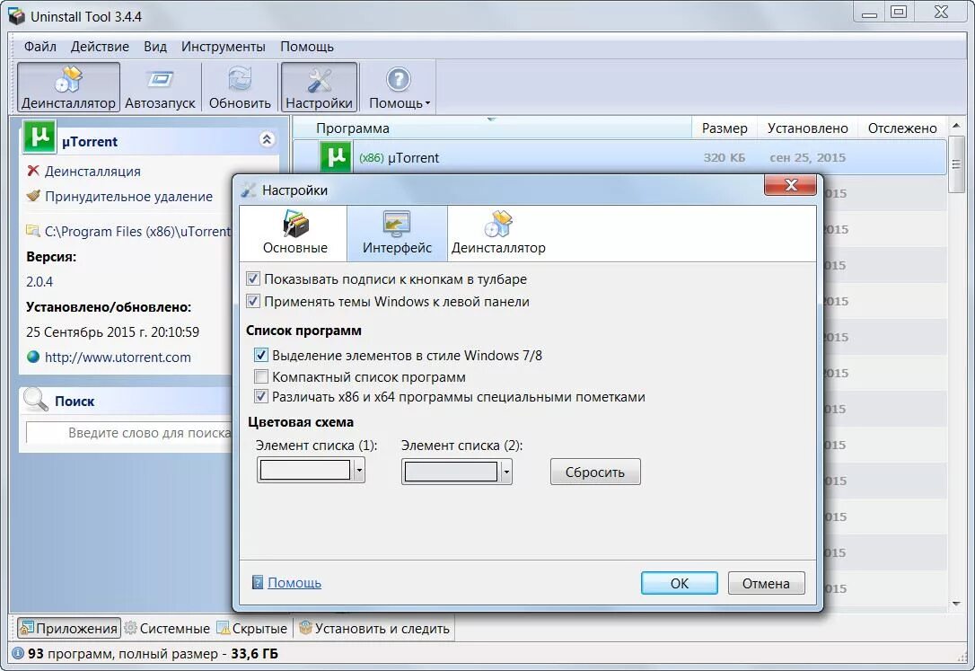Viewport: 975px width, 671px height.
Task: Collapse the µTorrent details panel chevron
Action: click(x=267, y=139)
